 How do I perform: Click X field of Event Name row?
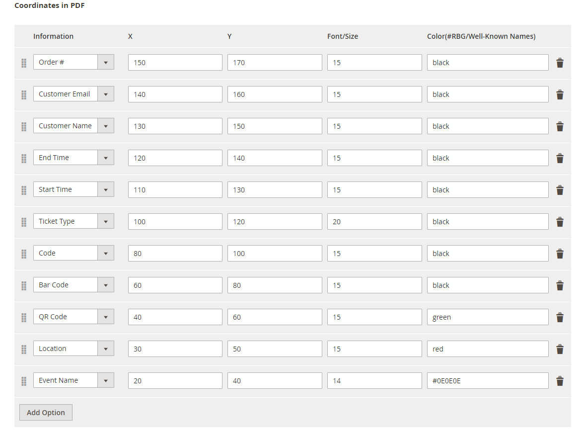coord(175,381)
